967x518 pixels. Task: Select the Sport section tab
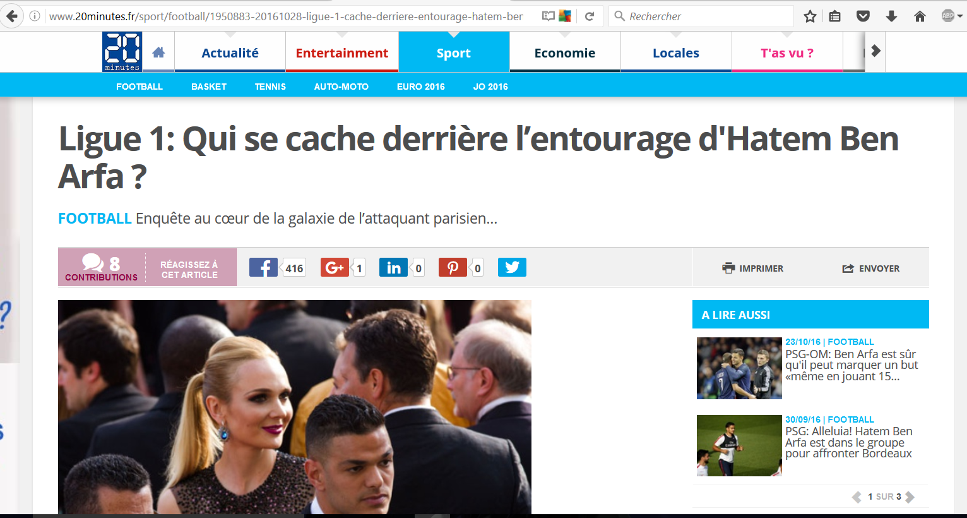pyautogui.click(x=454, y=52)
